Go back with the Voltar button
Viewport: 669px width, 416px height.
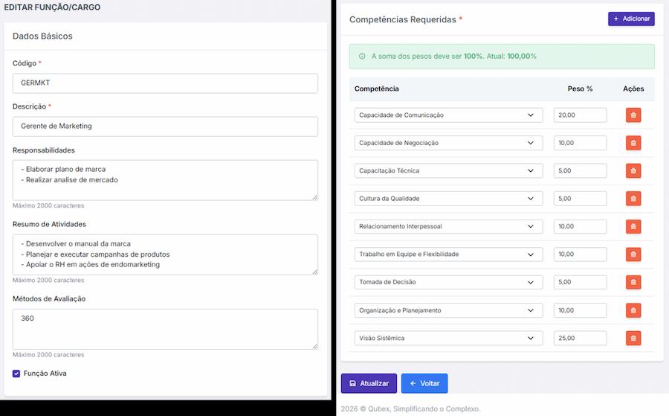coord(424,383)
